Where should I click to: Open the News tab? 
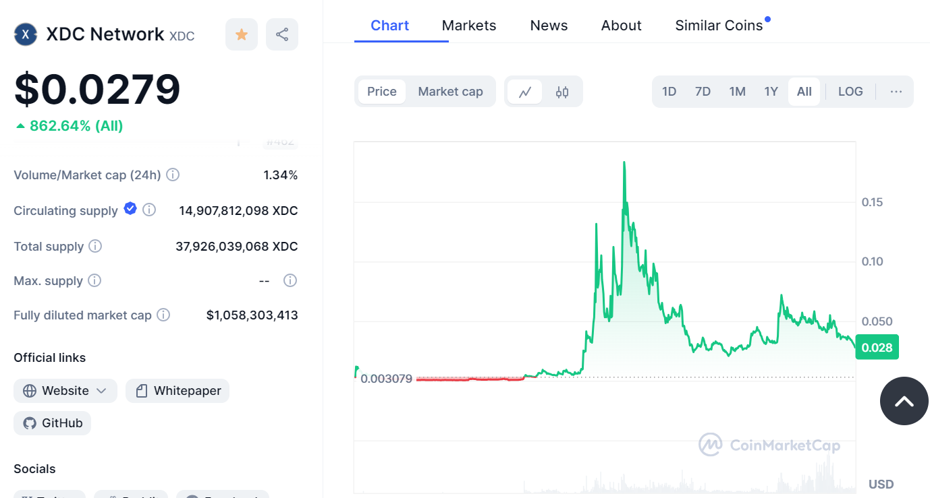point(549,26)
